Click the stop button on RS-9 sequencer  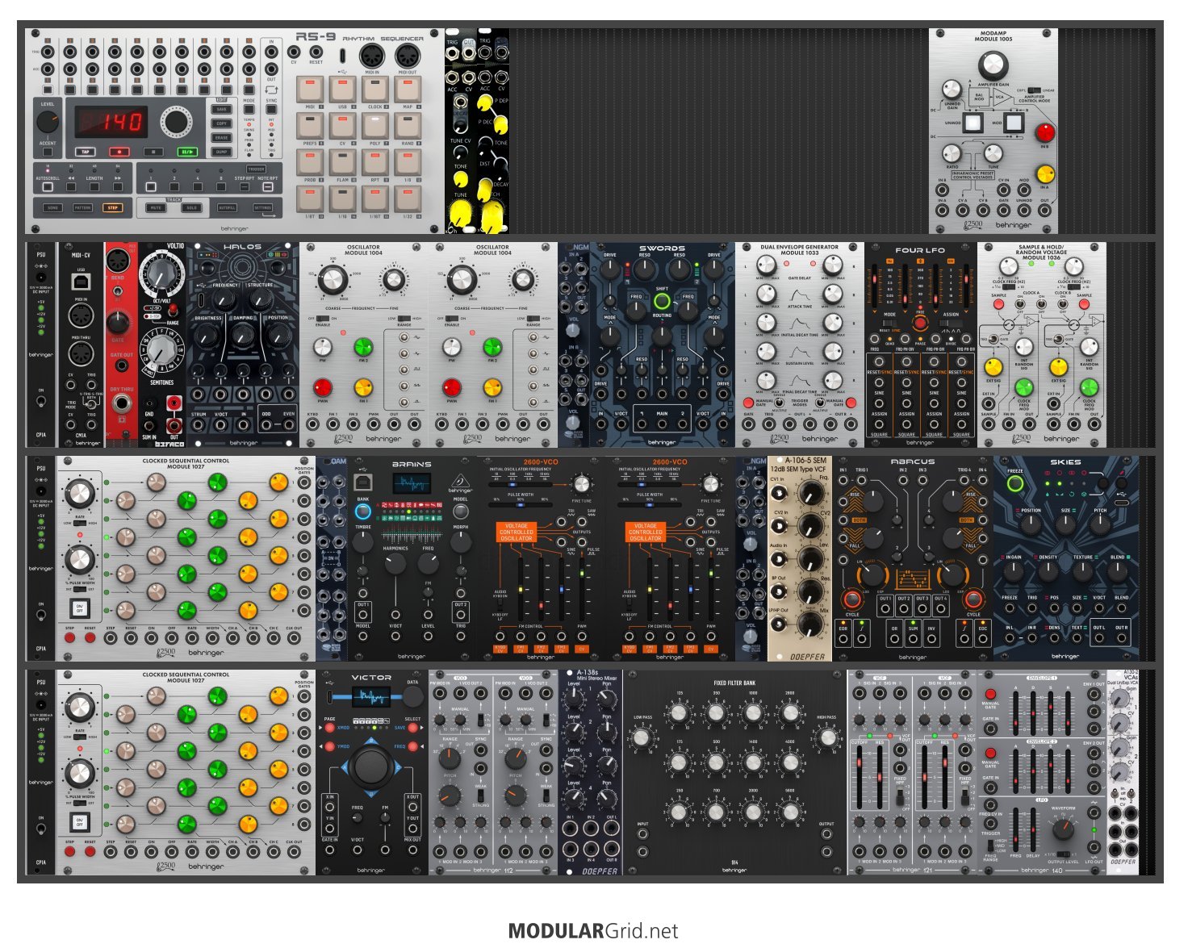(153, 152)
